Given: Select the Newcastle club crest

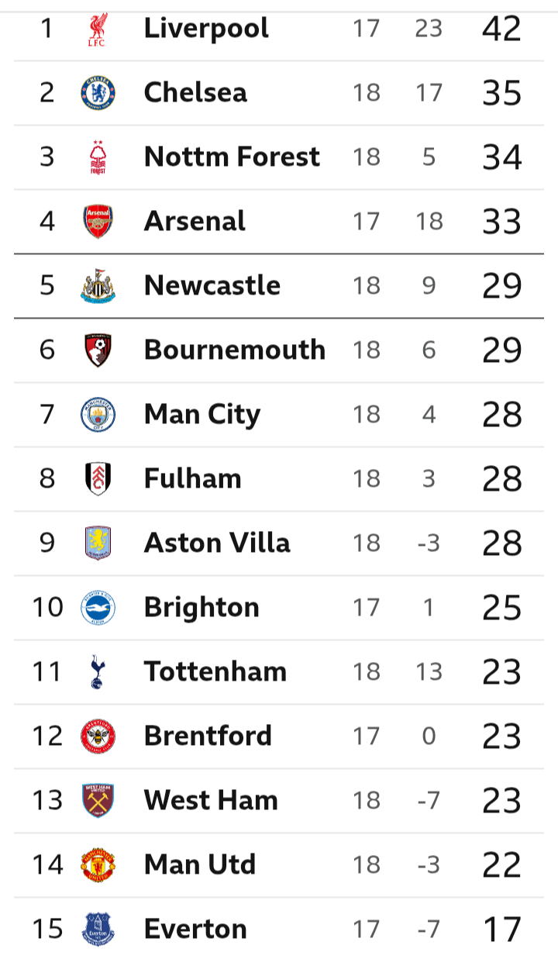Looking at the screenshot, I should pyautogui.click(x=98, y=286).
